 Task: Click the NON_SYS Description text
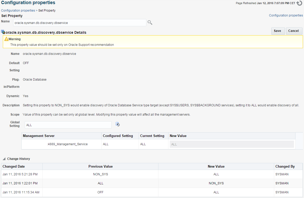(161, 105)
